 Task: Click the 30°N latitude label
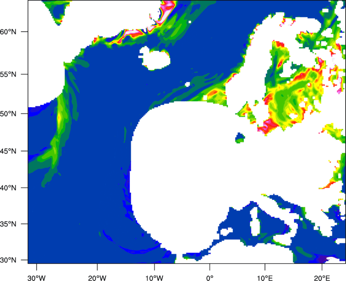[8, 260]
